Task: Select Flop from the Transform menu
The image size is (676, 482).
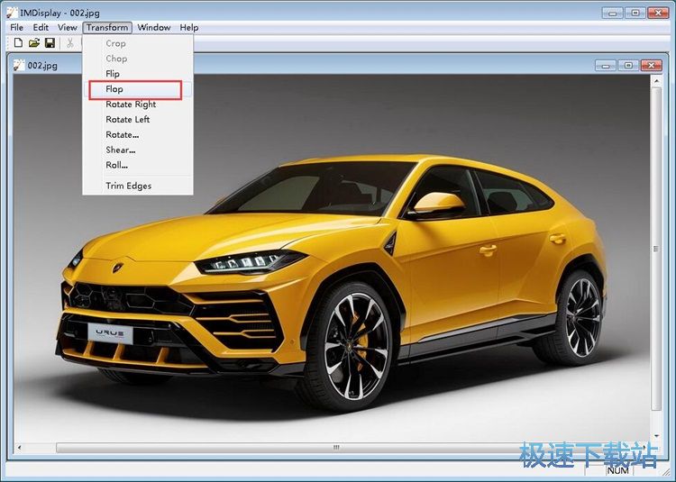Action: pos(138,89)
